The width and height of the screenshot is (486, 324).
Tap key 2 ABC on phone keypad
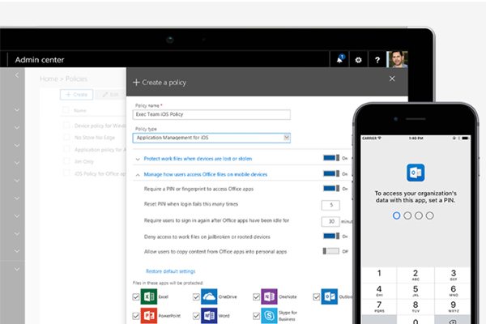coord(416,275)
